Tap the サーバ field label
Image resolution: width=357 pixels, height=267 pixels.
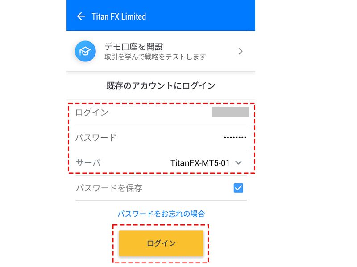[x=88, y=163]
